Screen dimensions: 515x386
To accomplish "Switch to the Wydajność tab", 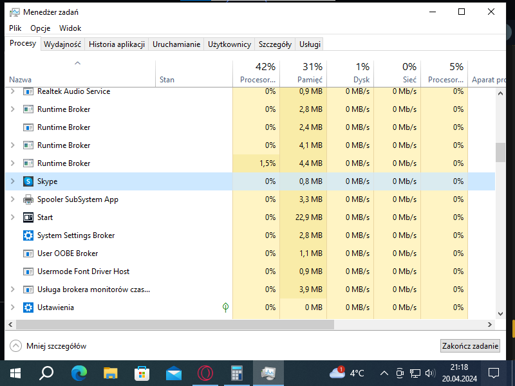I will [x=62, y=44].
